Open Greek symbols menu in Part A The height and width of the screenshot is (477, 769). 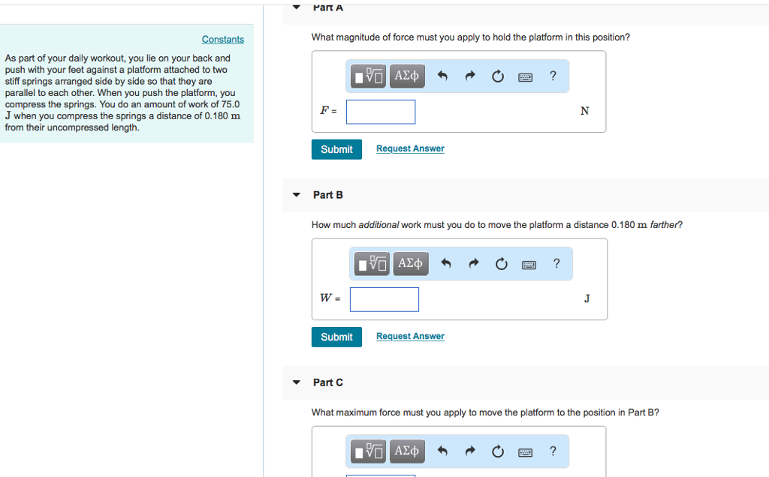pos(406,76)
